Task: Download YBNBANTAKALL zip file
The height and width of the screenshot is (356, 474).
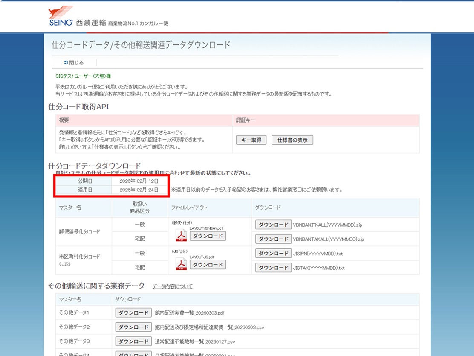Action: [273, 239]
